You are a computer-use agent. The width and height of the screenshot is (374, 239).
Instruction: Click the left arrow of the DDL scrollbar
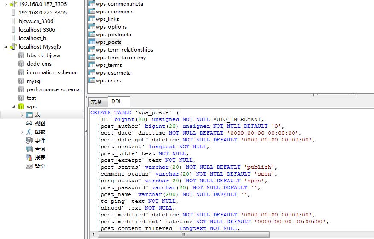tap(93, 234)
